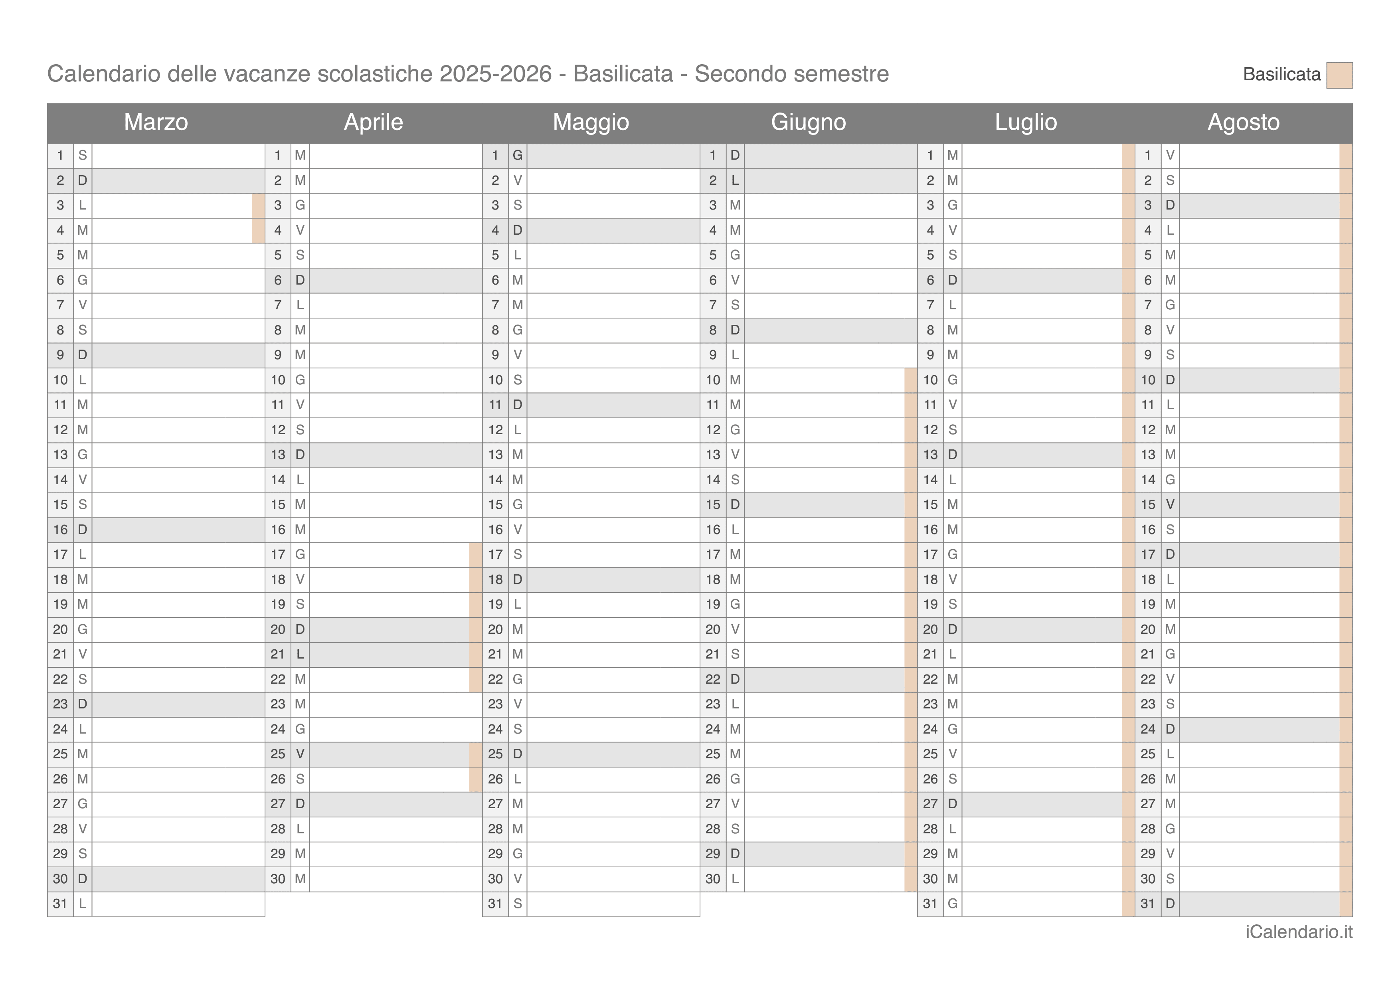
Task: Click day 31 S in Maggio
Action: 591,904
